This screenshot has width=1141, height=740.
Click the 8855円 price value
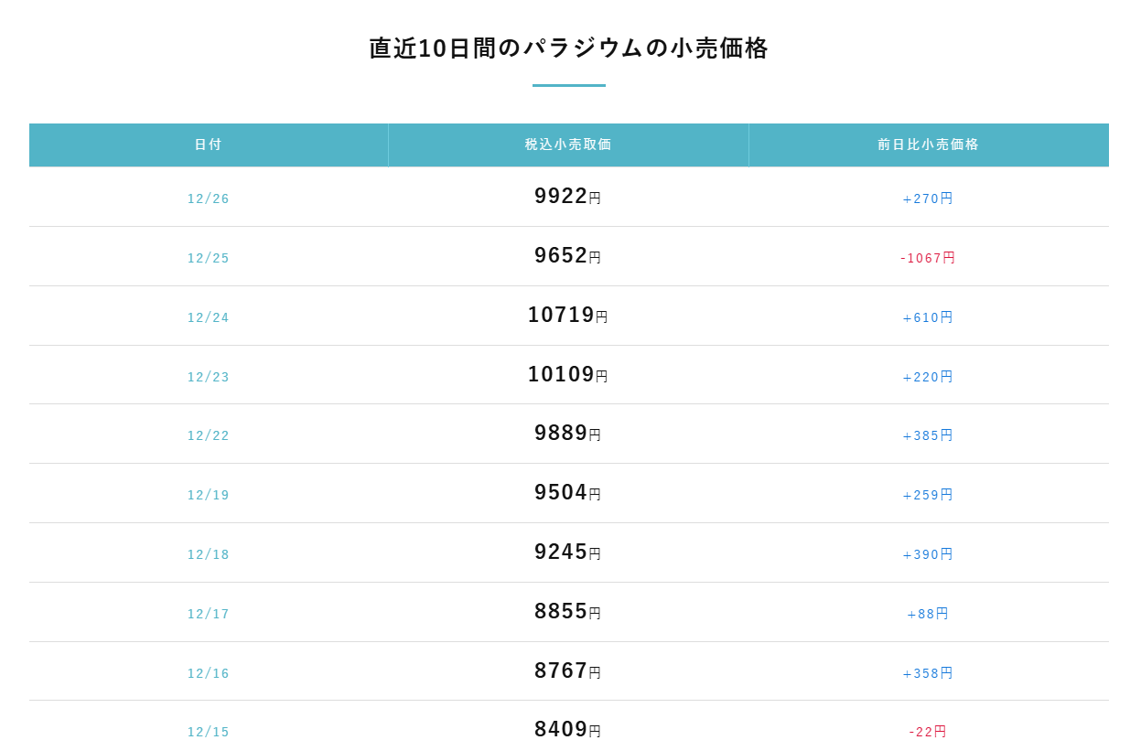click(x=567, y=611)
